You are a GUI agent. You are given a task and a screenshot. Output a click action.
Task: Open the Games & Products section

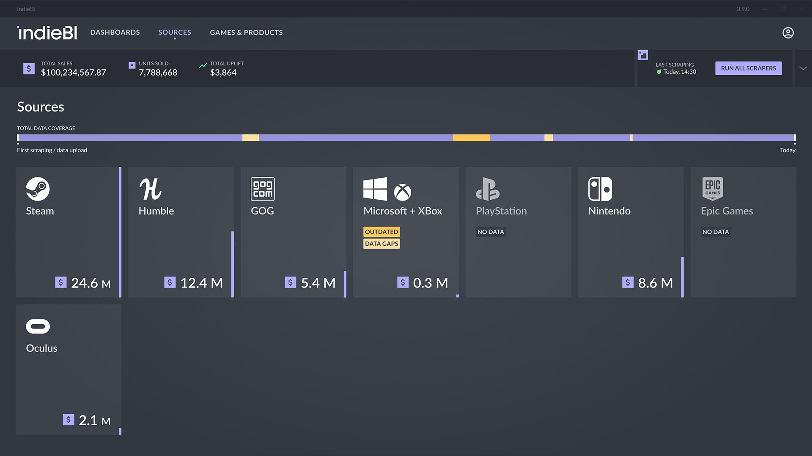click(246, 32)
